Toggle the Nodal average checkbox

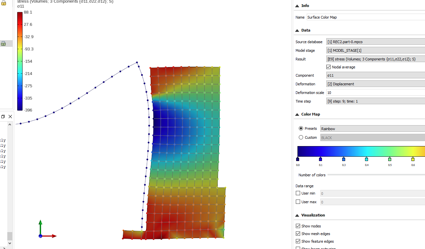pyautogui.click(x=329, y=67)
